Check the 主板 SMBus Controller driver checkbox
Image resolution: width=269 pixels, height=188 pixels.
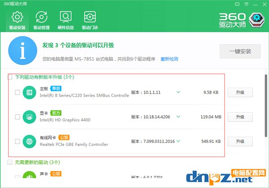pos(17,93)
